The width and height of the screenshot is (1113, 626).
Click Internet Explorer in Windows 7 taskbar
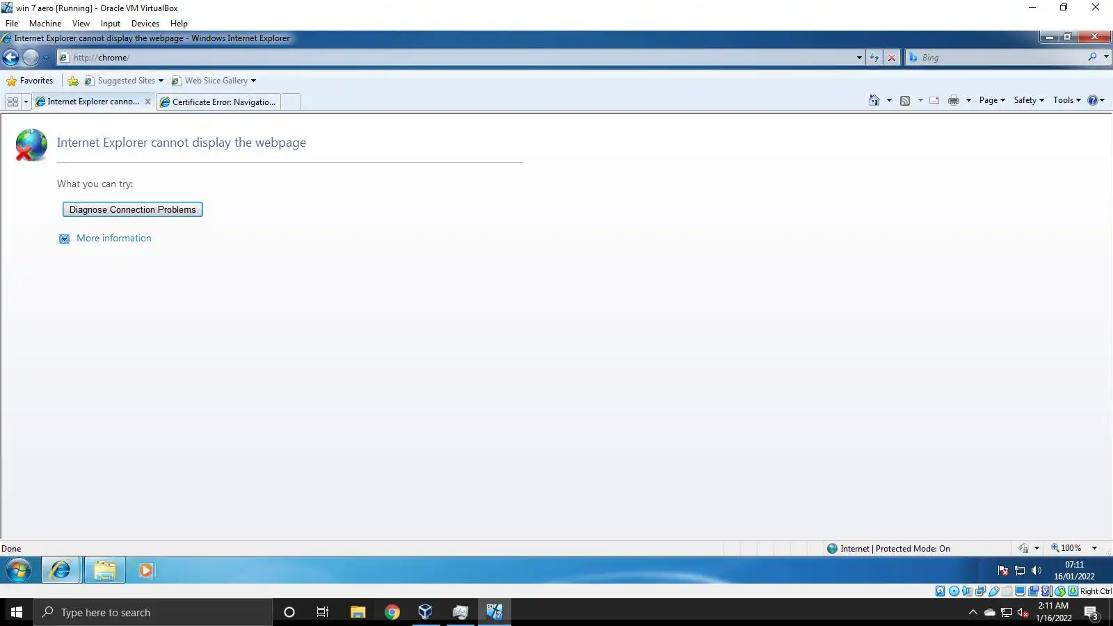tap(61, 570)
